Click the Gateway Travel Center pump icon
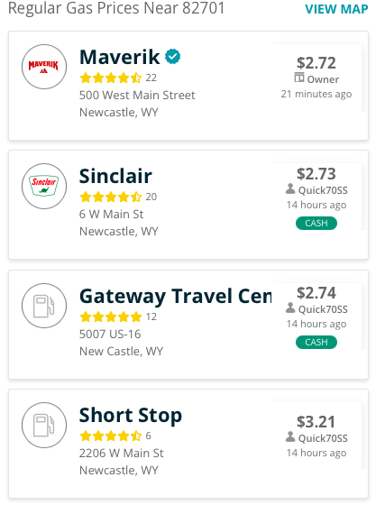The width and height of the screenshot is (385, 505). coord(44,306)
